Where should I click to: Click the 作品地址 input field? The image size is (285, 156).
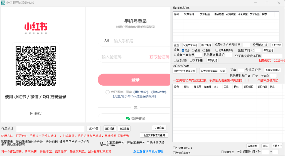tap(50, 129)
